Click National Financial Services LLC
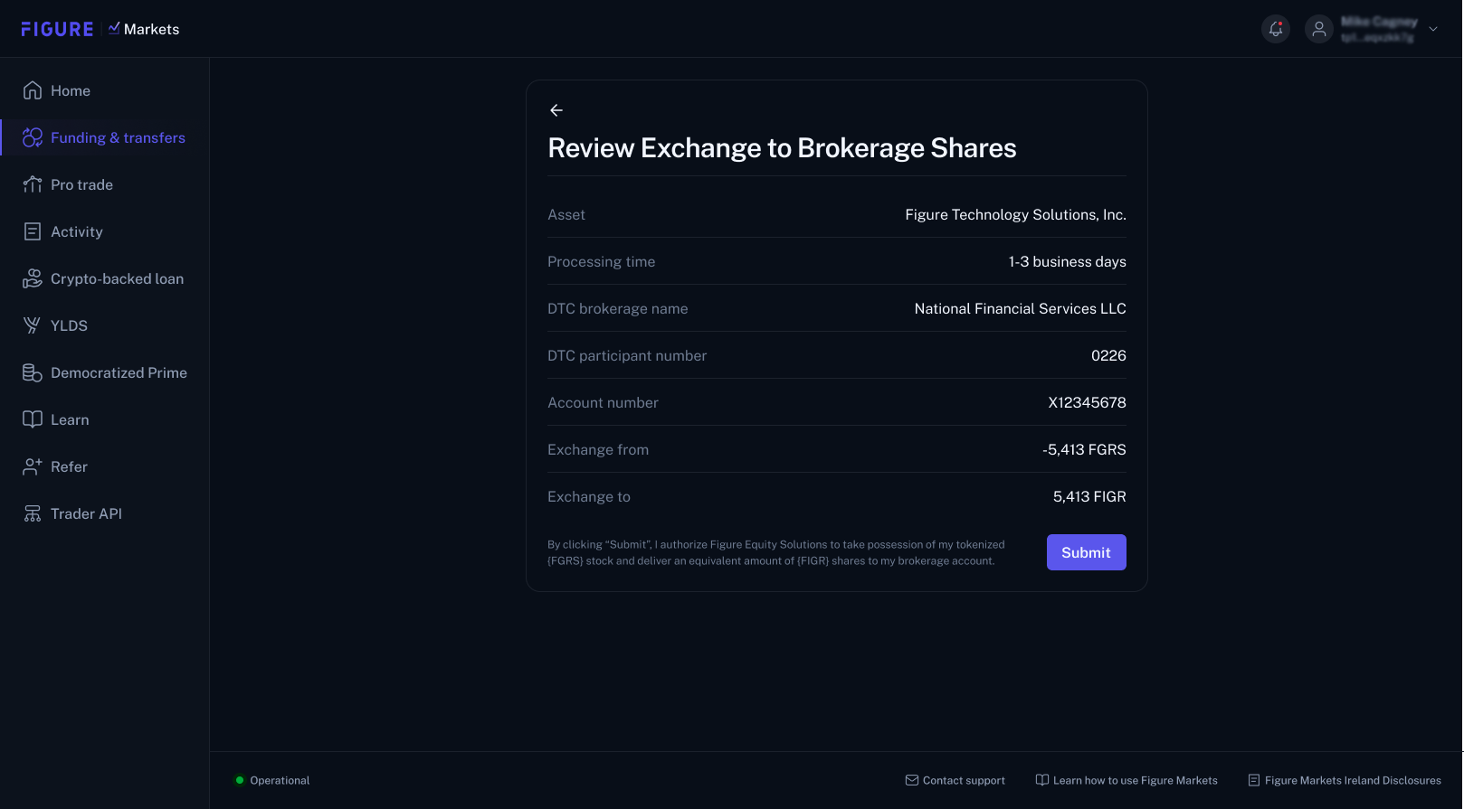Image resolution: width=1464 pixels, height=809 pixels. click(x=1020, y=308)
